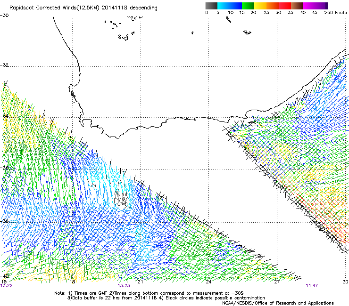Click the '>50 knots' legend label
Screen dimensions: 349x306
click(335, 13)
